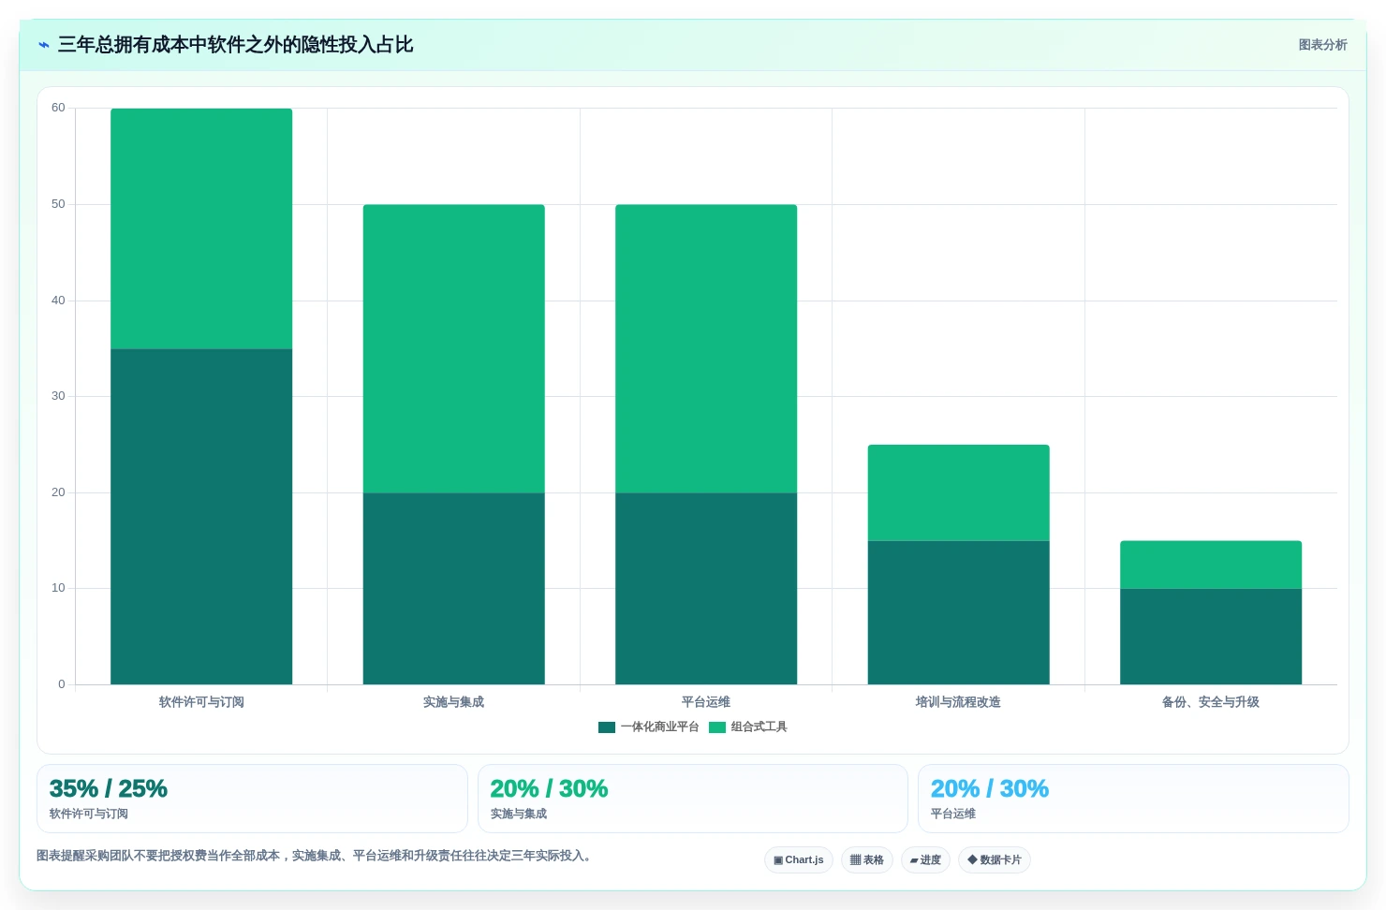Click the 平台运维 x-axis label

point(706,702)
